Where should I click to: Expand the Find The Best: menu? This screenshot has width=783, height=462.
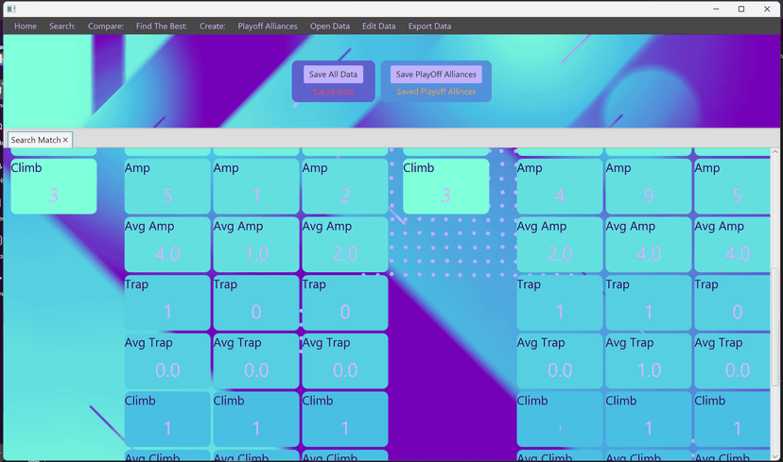[x=162, y=26]
